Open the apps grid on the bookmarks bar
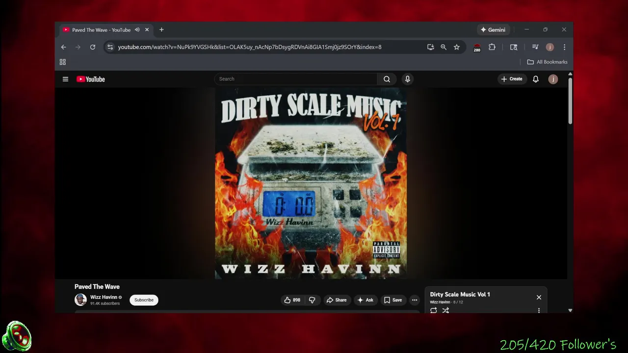Screen dimensions: 628x353 tap(63, 62)
